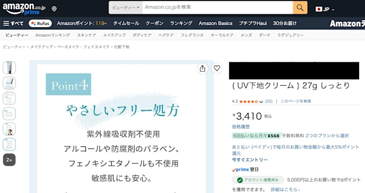
Task: Expand Amazonポイント 119 dropdown
Action: pos(82,23)
